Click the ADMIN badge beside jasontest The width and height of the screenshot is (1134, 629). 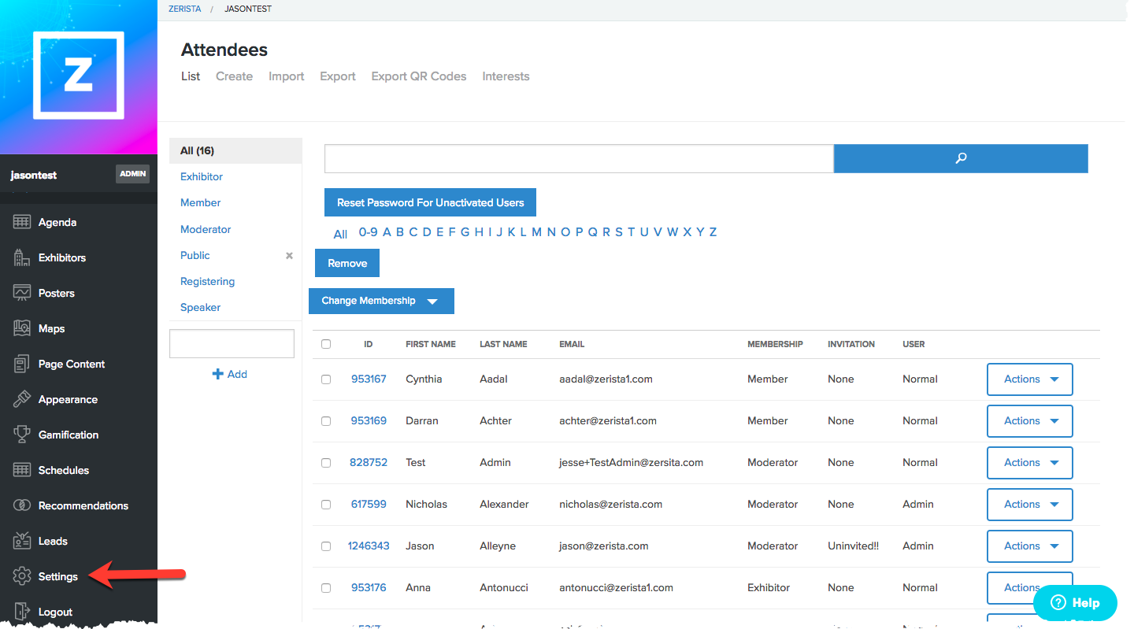pos(132,174)
